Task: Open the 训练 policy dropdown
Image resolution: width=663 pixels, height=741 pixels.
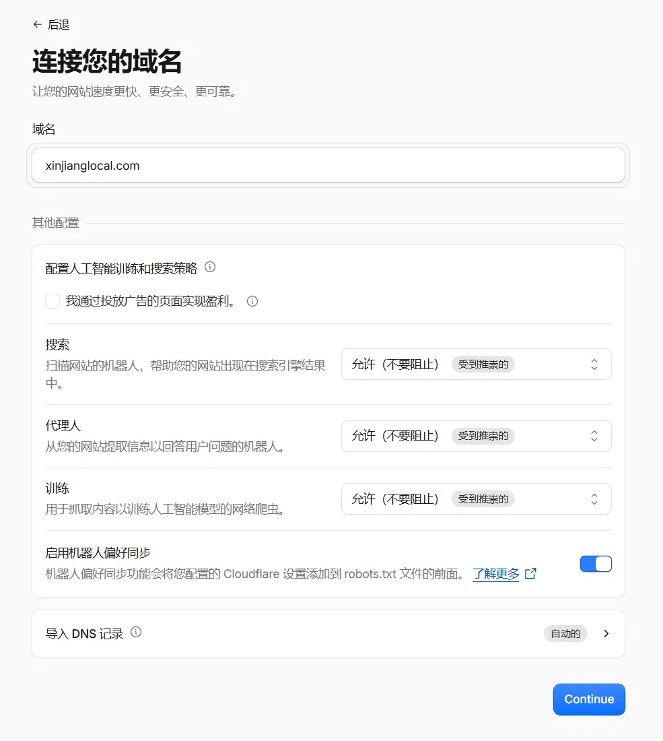Action: 477,498
